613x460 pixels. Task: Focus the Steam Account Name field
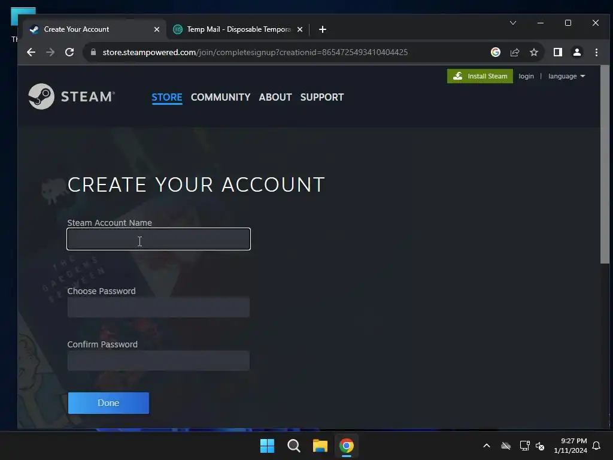(159, 239)
